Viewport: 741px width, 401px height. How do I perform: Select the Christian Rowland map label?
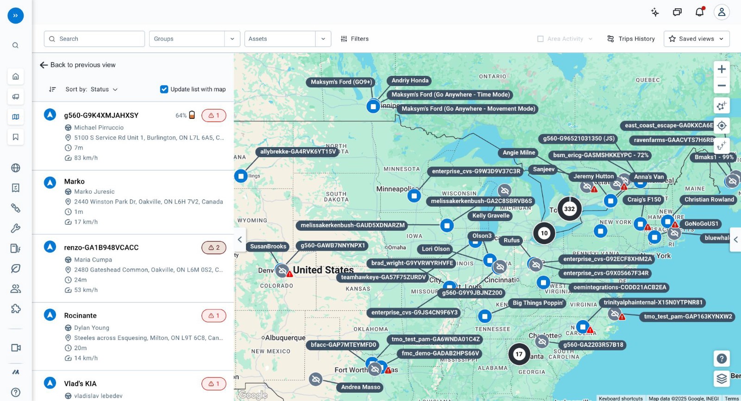[x=709, y=200]
